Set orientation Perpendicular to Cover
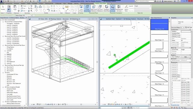This screenshot has width=193, height=109. 119,8
